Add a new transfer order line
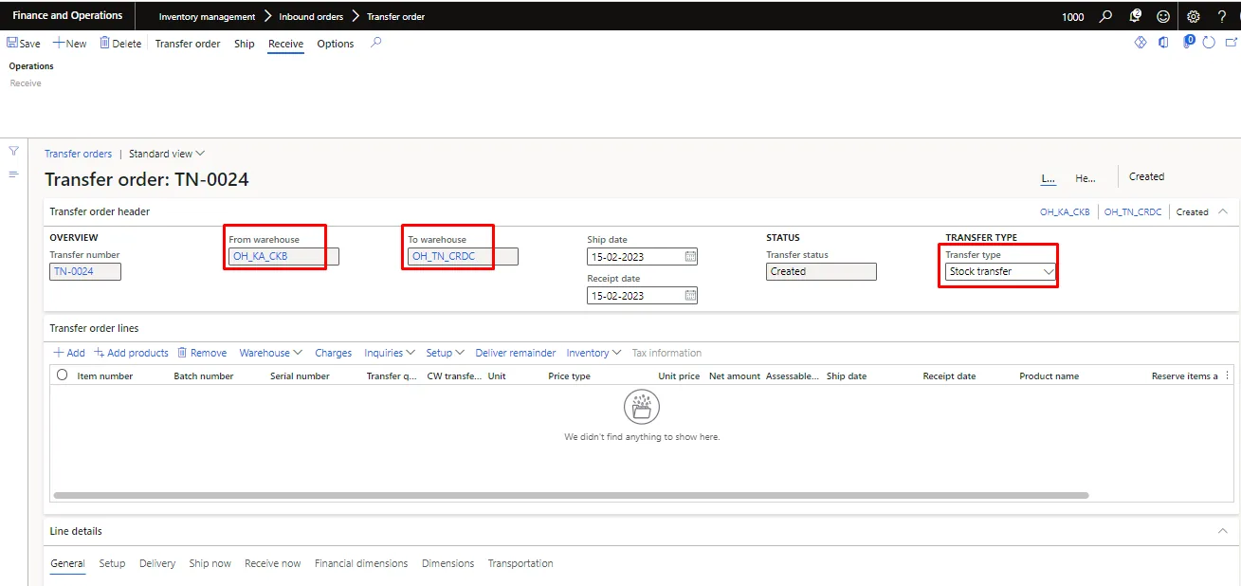 69,353
